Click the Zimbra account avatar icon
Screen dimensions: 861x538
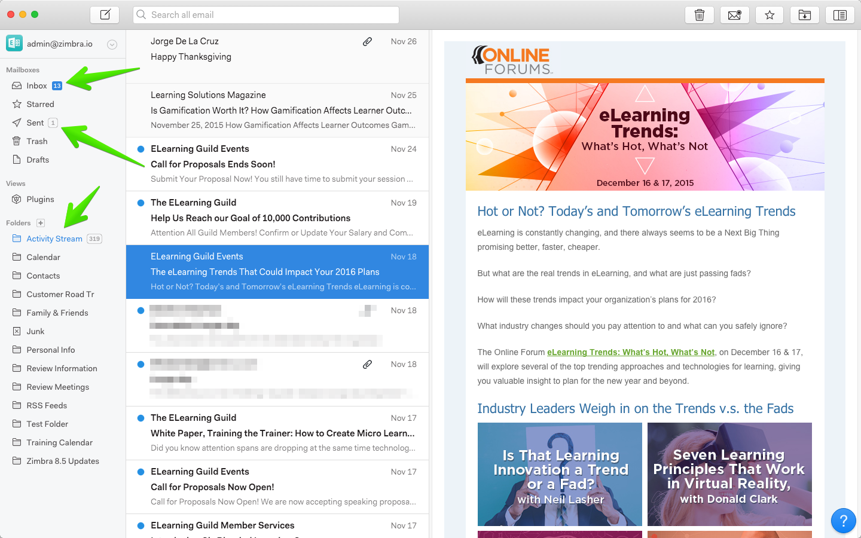(x=14, y=44)
